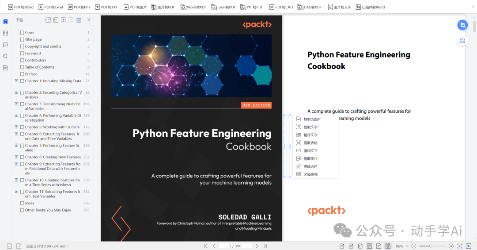Screen dimensions: 477x250
Task: Open the attachments sidebar panel
Action: (x=5, y=68)
